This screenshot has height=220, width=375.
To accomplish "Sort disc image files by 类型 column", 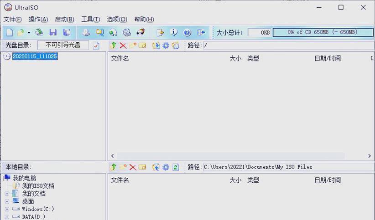I will pyautogui.click(x=253, y=58).
